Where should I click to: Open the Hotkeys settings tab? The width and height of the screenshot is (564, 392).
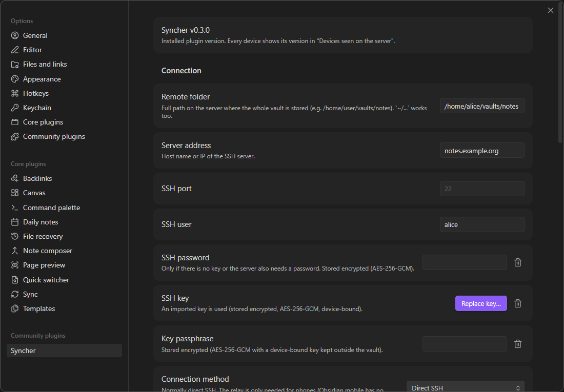pos(65,93)
